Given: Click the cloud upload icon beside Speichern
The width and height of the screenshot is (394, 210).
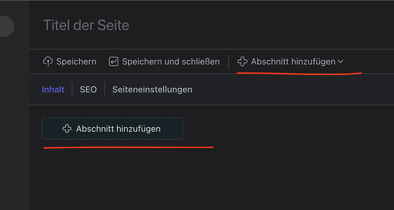Looking at the screenshot, I should (48, 62).
